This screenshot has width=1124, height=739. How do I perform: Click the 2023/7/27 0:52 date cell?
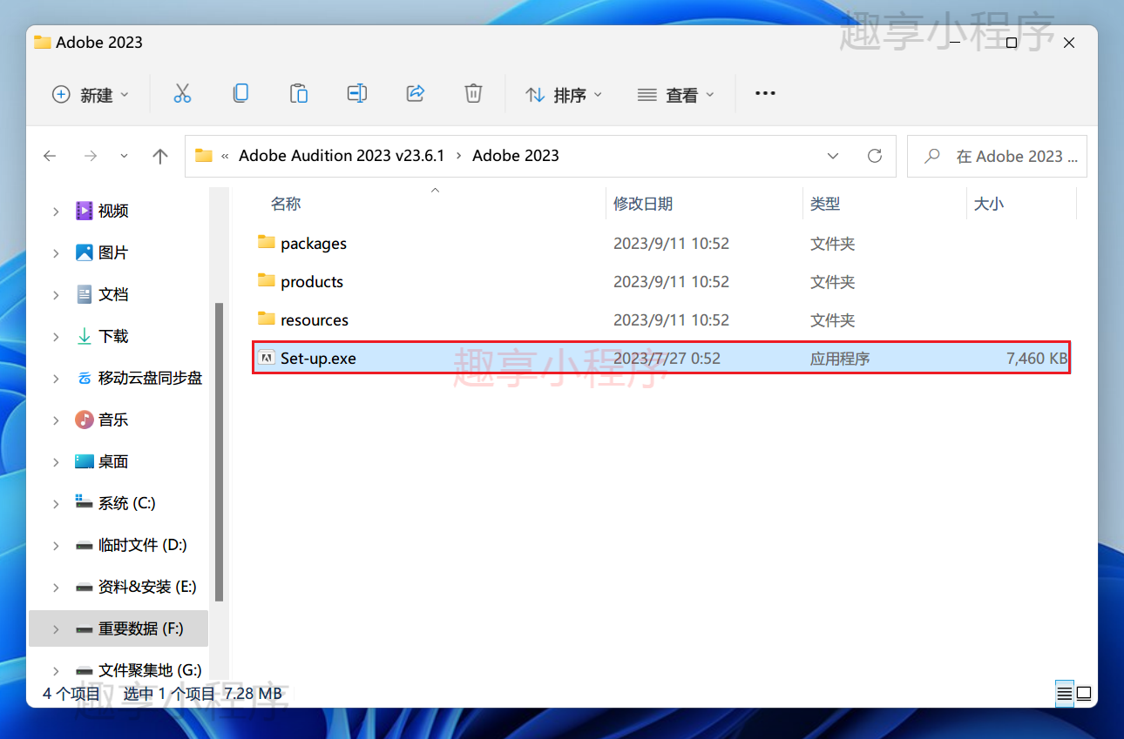point(667,359)
